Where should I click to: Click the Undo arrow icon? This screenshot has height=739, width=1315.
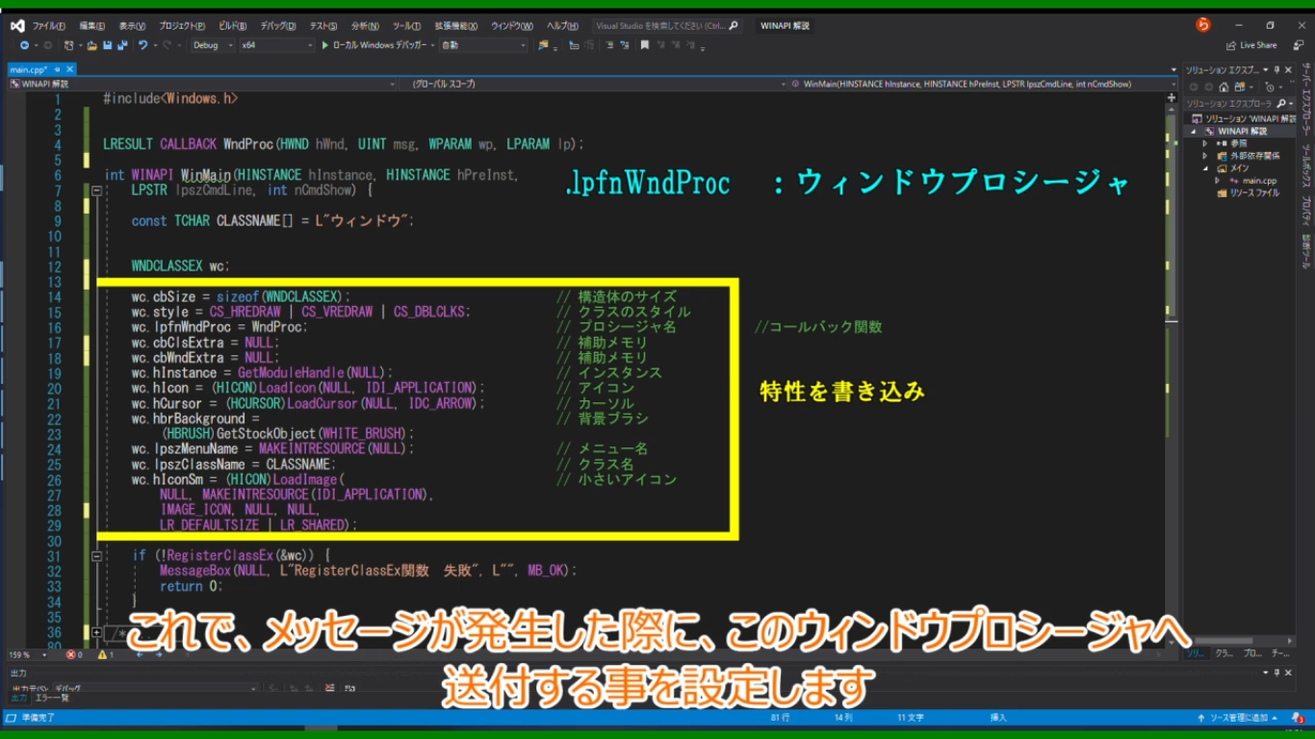[142, 45]
